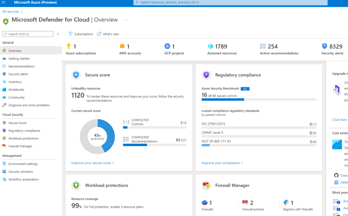
Task: Select Inventory from the sidebar menu
Action: click(x=15, y=82)
